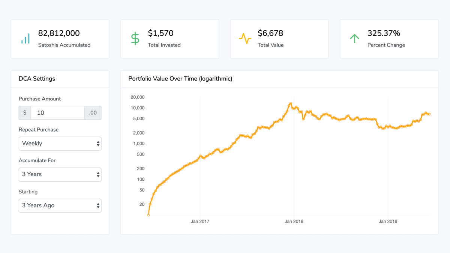Open the Starting 3 Years Ago dropdown
This screenshot has height=253, width=450.
(x=60, y=205)
